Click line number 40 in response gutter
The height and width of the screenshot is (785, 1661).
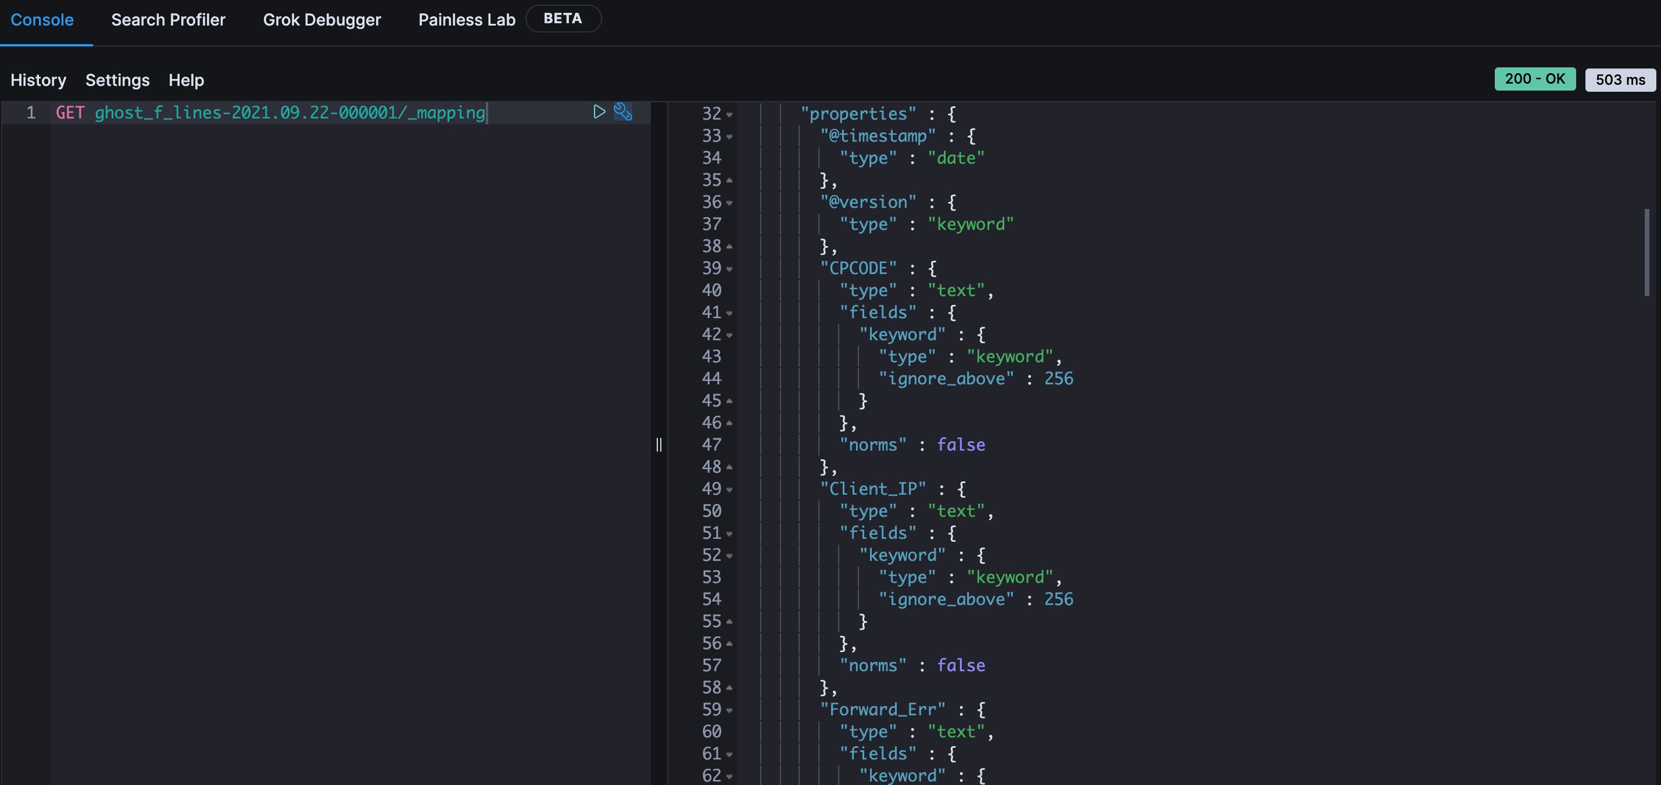711,290
